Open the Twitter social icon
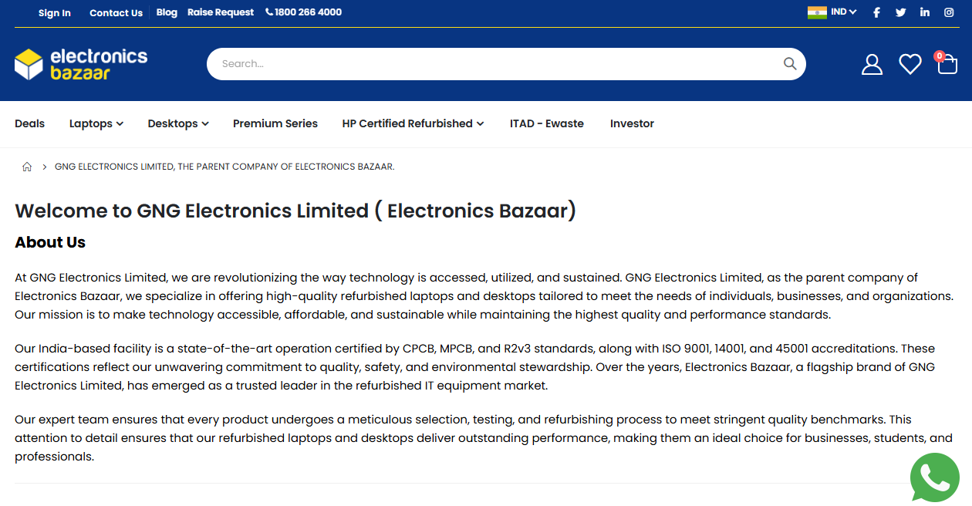Viewport: 972px width, 506px height. [x=900, y=12]
